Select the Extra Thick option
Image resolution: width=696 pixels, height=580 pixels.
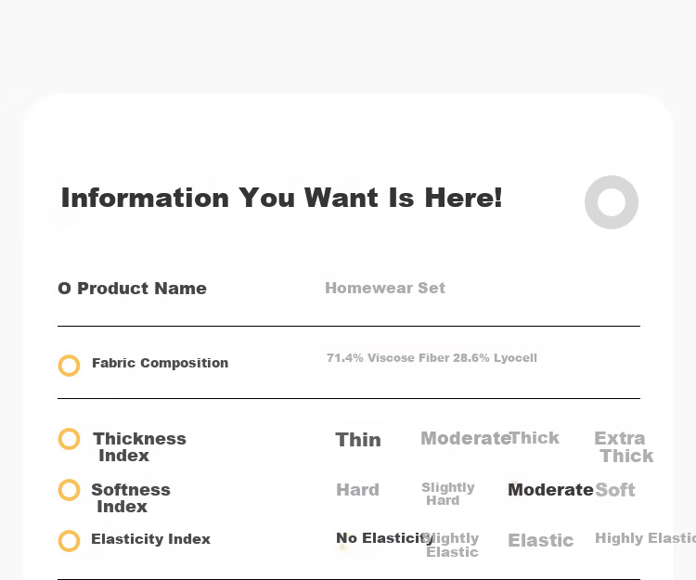624,447
